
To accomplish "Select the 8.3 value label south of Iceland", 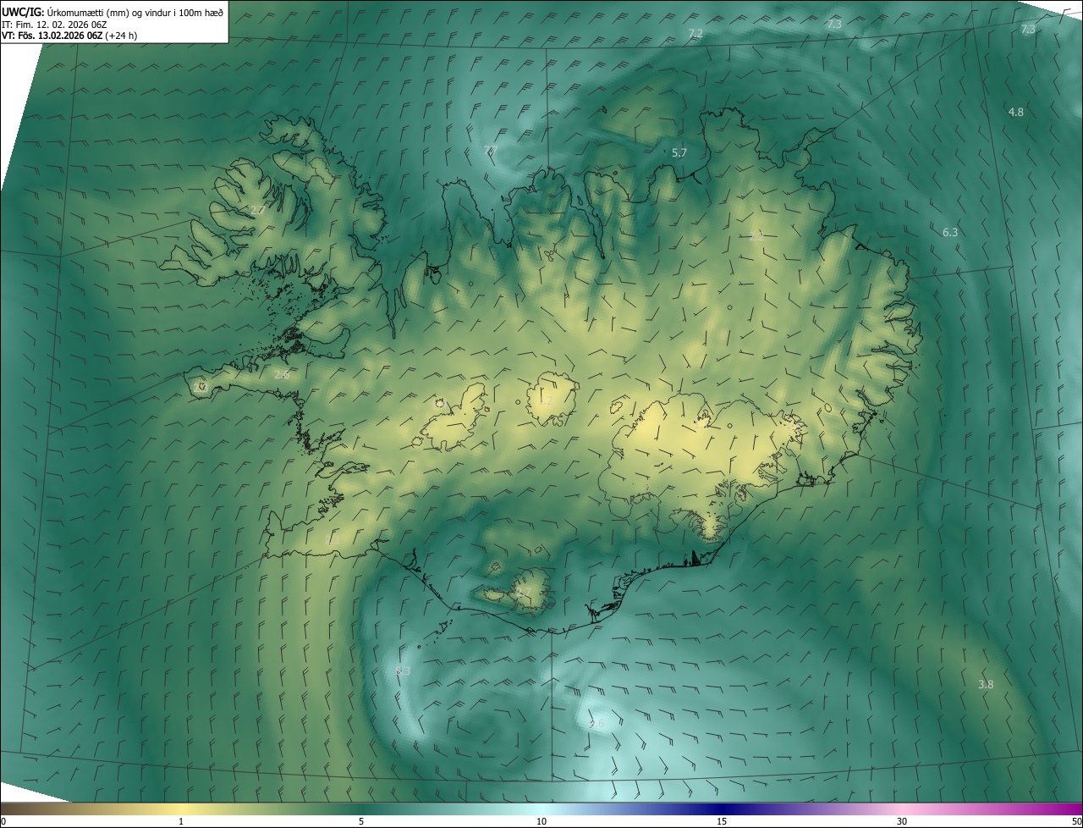I will tap(403, 671).
